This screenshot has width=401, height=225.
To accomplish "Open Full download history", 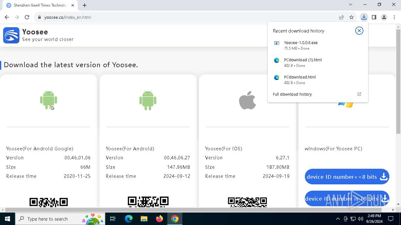I will [x=318, y=94].
